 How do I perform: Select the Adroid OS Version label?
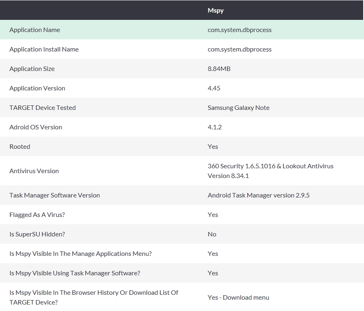[x=36, y=127]
